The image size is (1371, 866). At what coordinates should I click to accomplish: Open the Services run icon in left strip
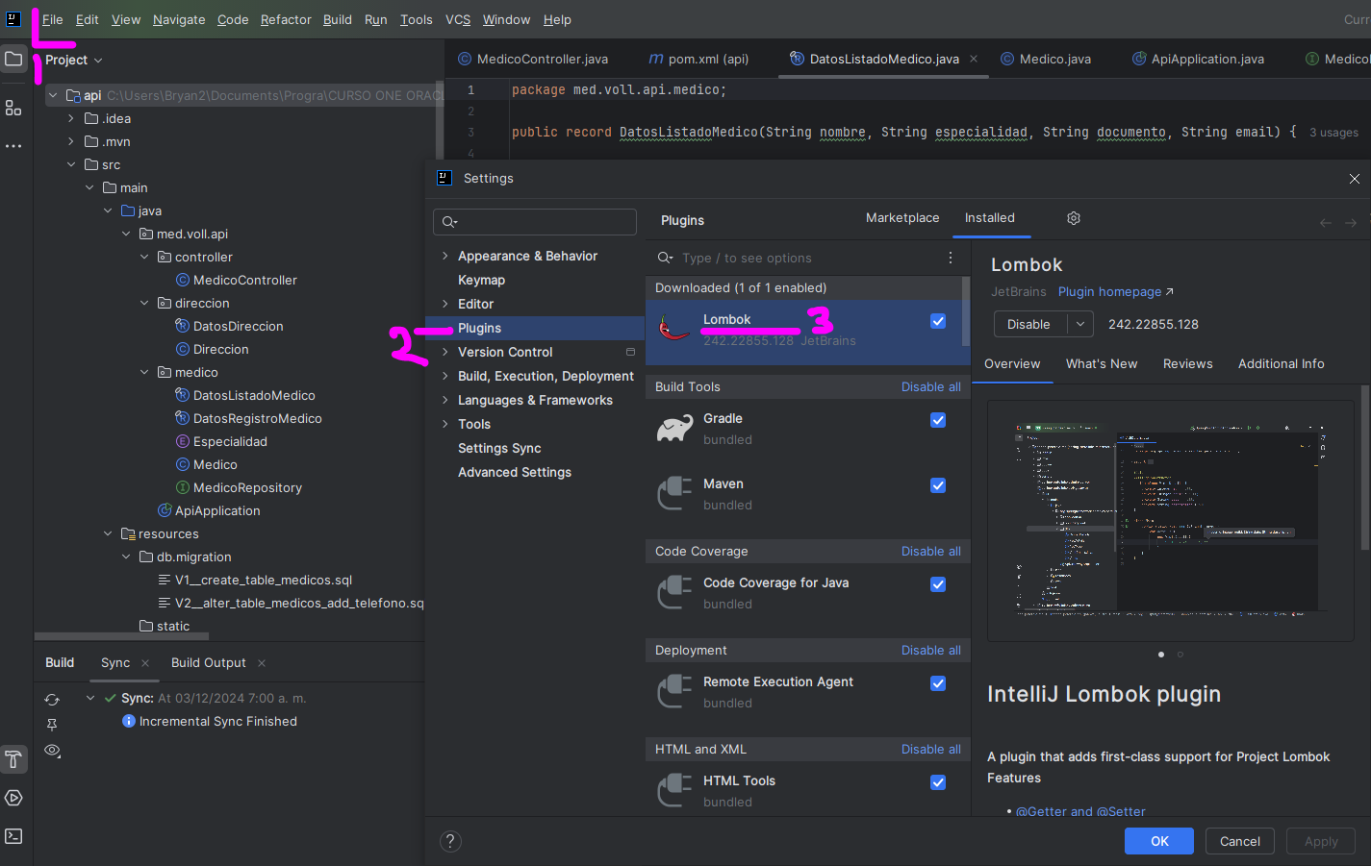pyautogui.click(x=13, y=798)
